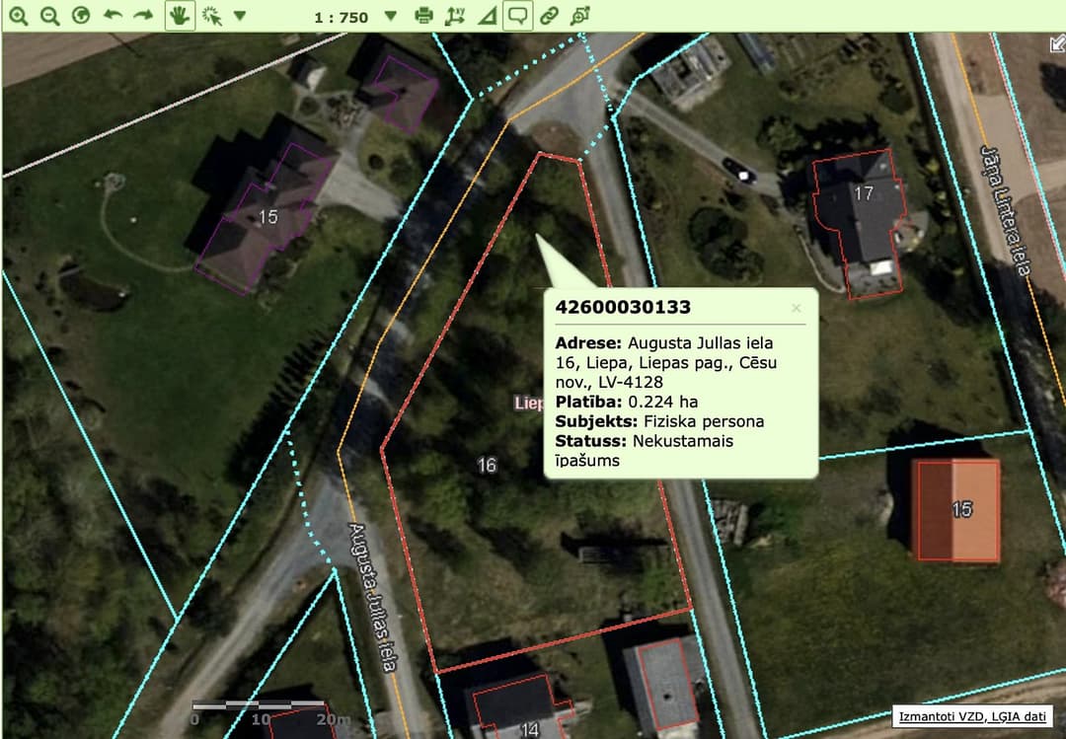This screenshot has height=739, width=1066.
Task: Click cadastre number 42600030133 in popup
Action: [623, 307]
